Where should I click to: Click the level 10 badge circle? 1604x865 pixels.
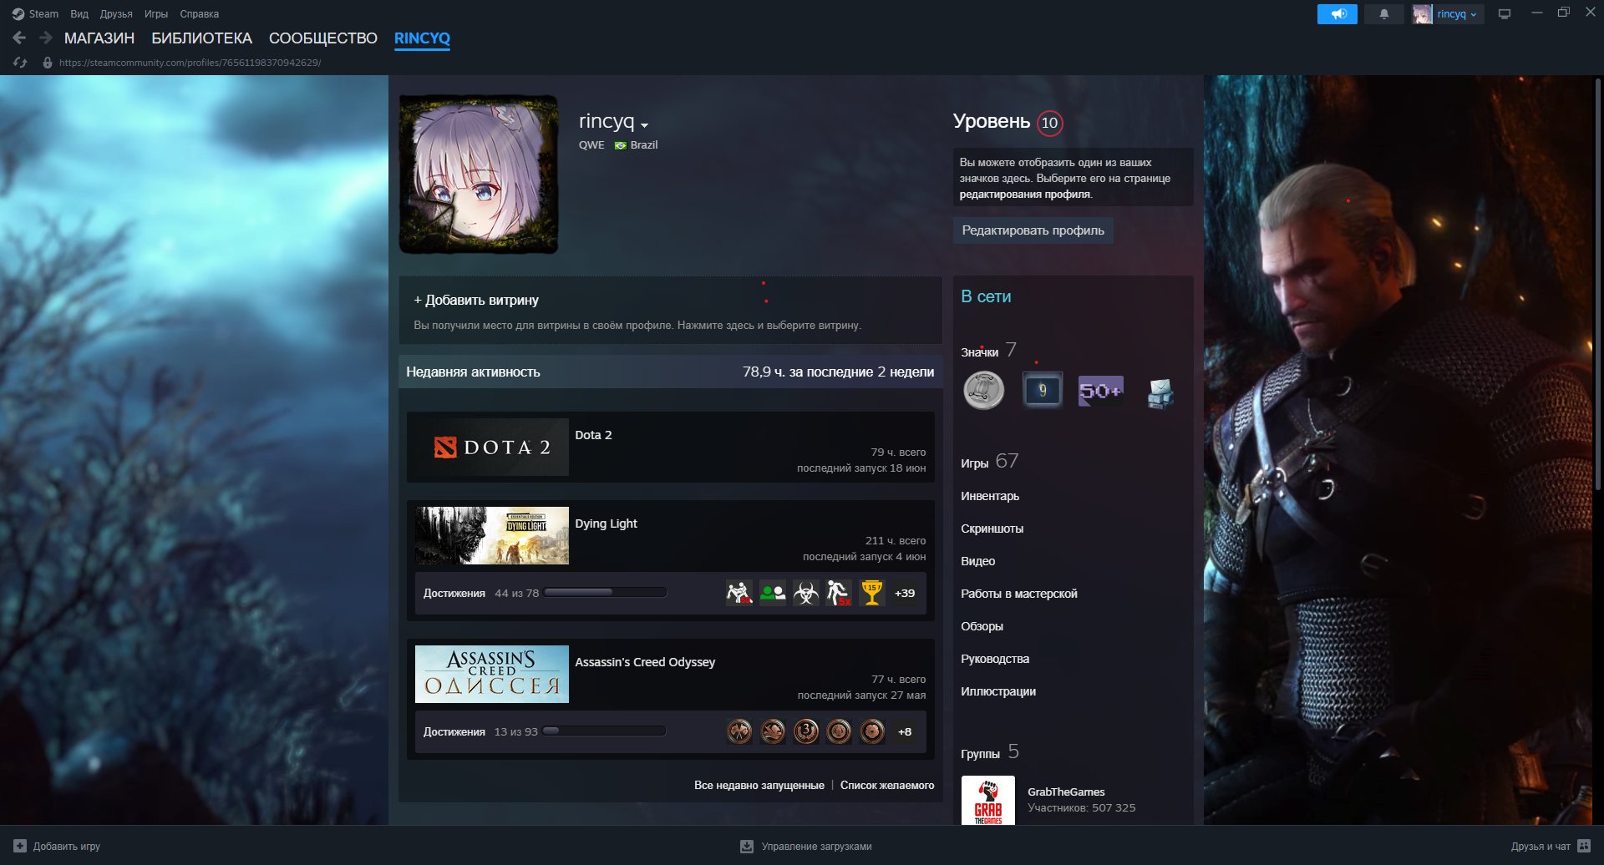[x=1049, y=123]
